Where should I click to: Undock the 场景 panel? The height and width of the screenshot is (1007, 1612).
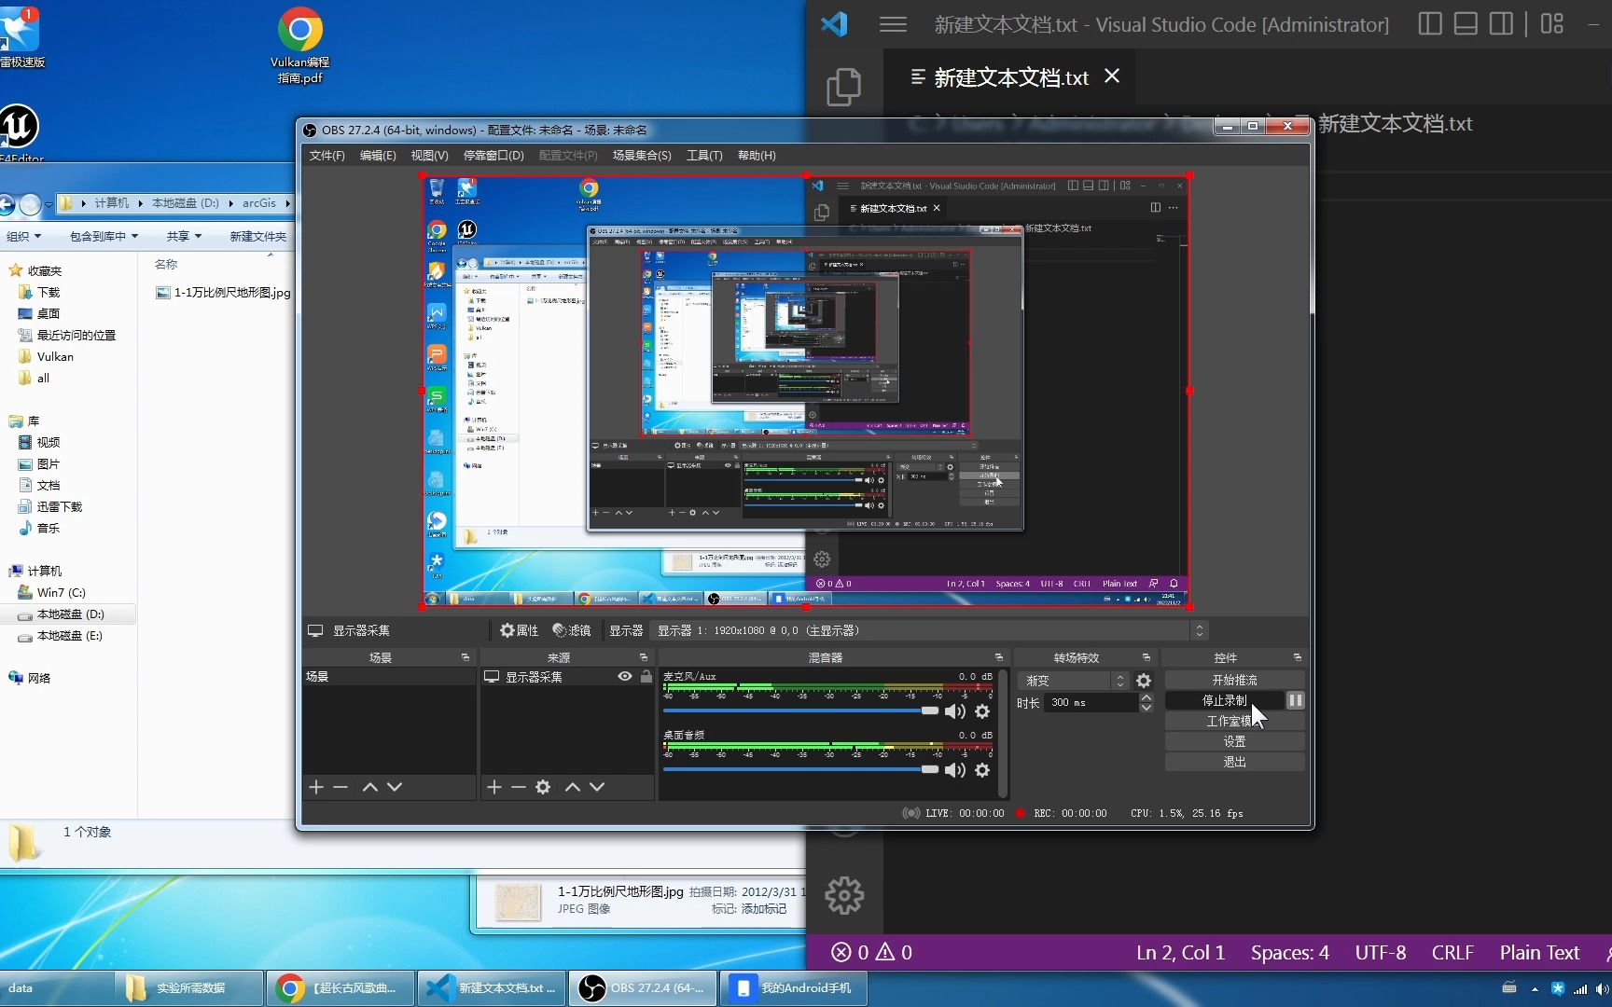[466, 657]
